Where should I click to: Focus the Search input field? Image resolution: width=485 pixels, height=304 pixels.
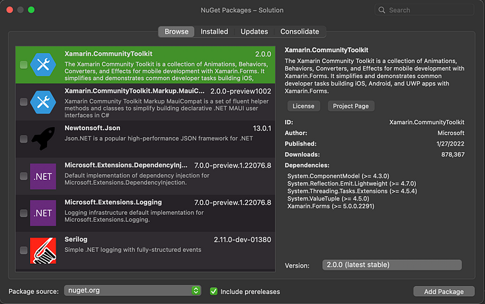(x=424, y=10)
